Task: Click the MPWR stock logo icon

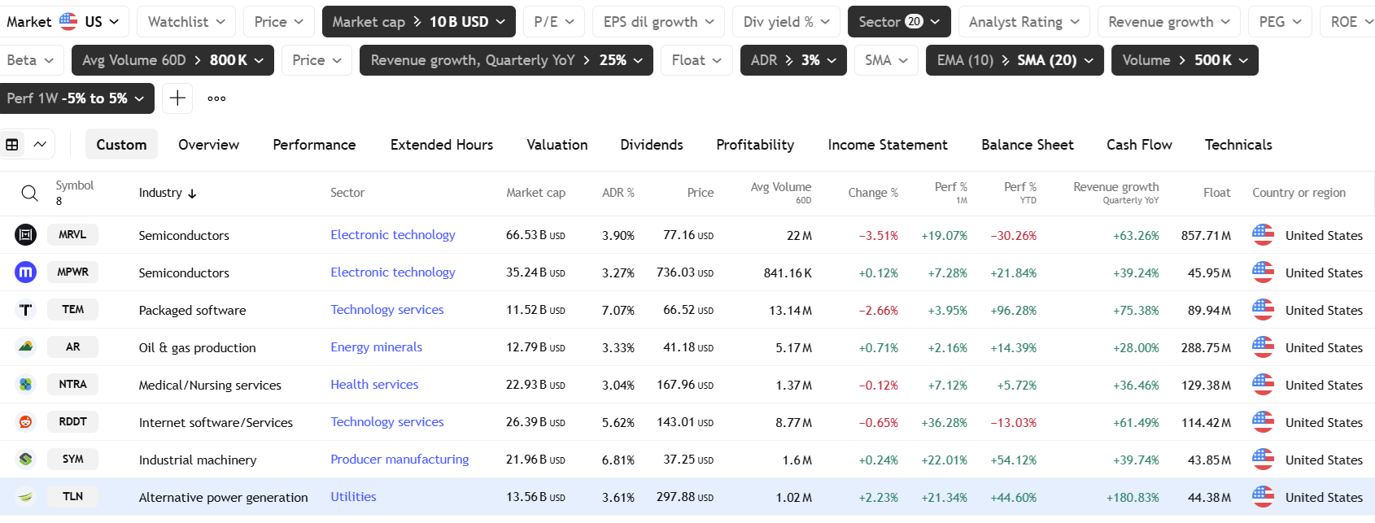Action: click(26, 272)
